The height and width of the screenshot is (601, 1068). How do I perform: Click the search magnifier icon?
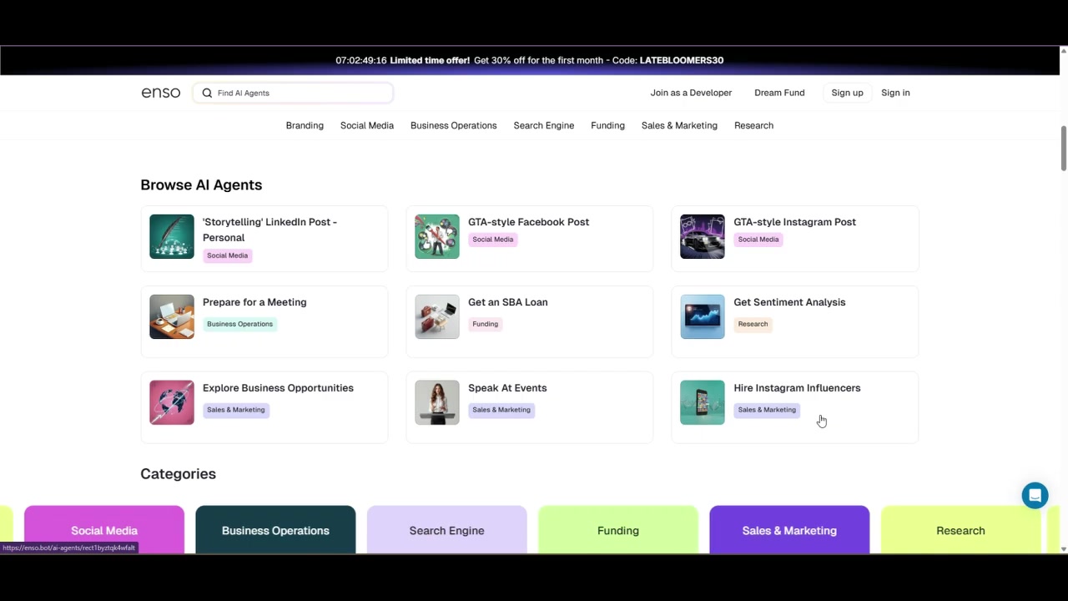207,93
